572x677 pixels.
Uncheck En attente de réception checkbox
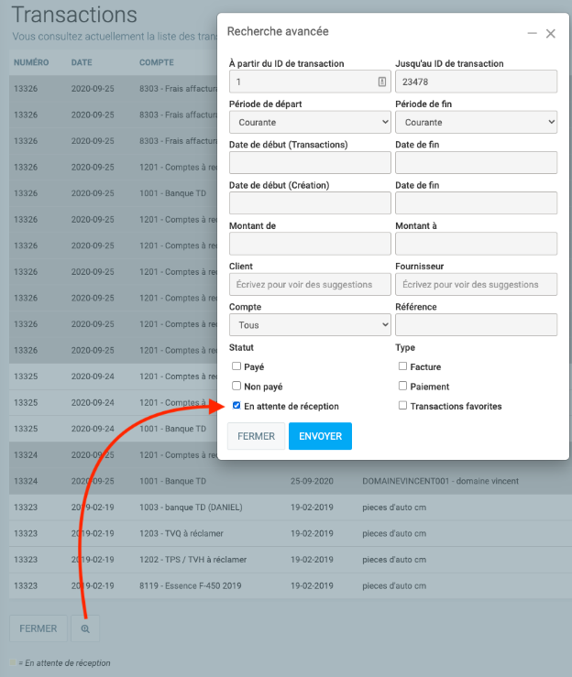click(236, 406)
